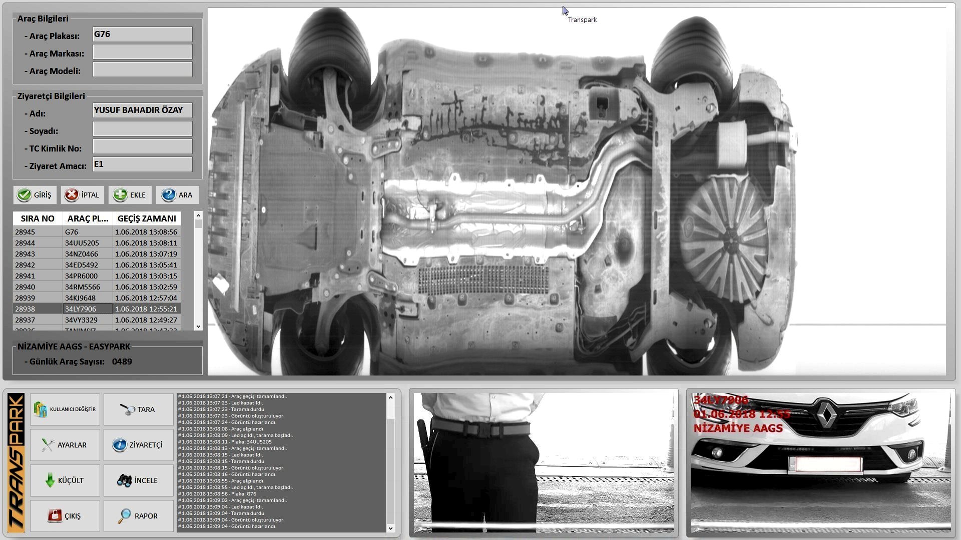The height and width of the screenshot is (540, 961).
Task: Click the Araç Markası input field
Action: pos(143,52)
